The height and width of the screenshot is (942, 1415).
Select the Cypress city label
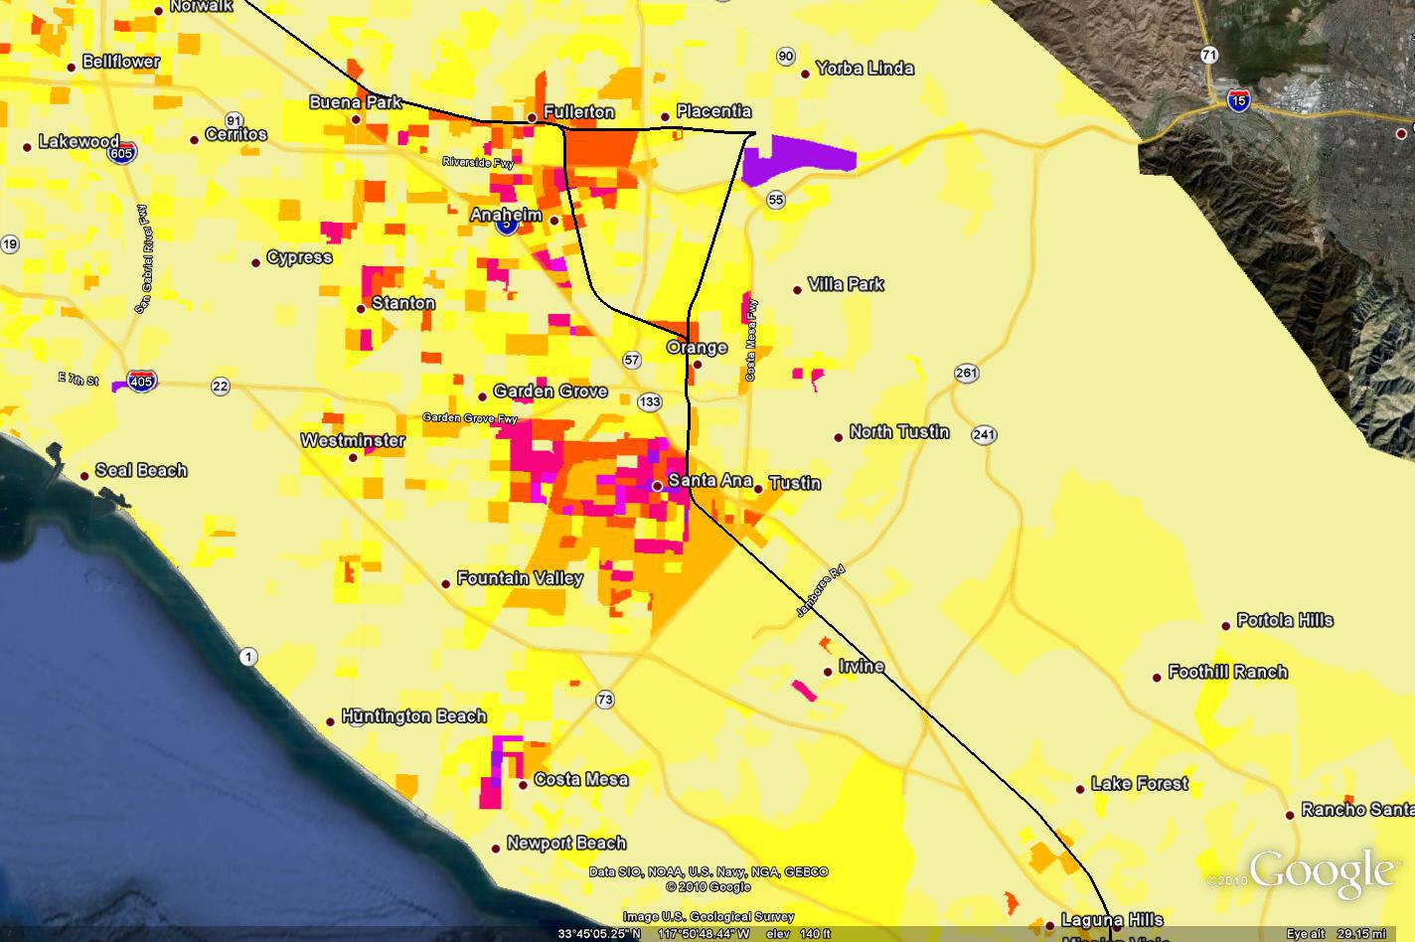299,258
